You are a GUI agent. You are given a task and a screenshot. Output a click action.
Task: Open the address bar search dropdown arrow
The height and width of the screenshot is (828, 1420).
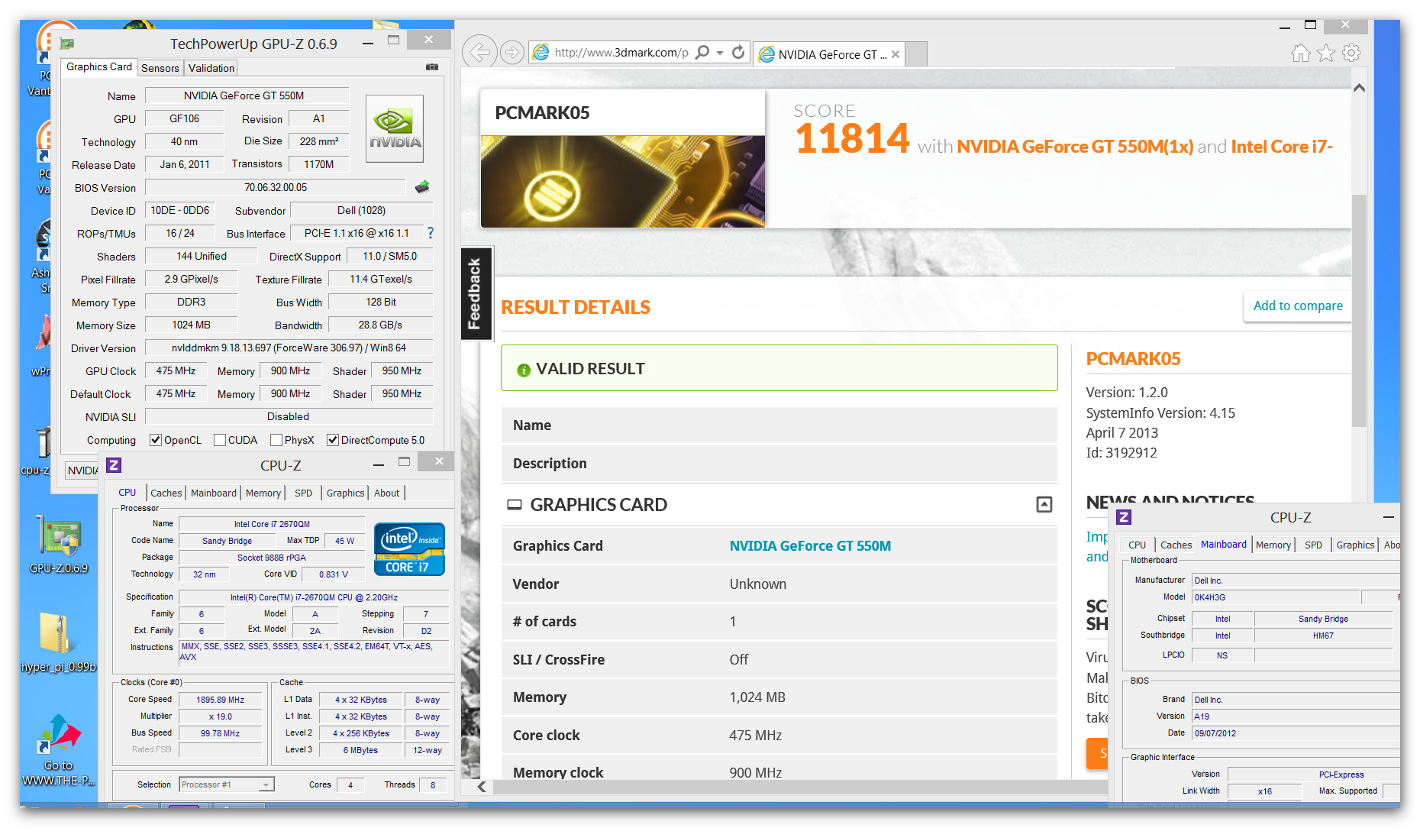(x=720, y=53)
